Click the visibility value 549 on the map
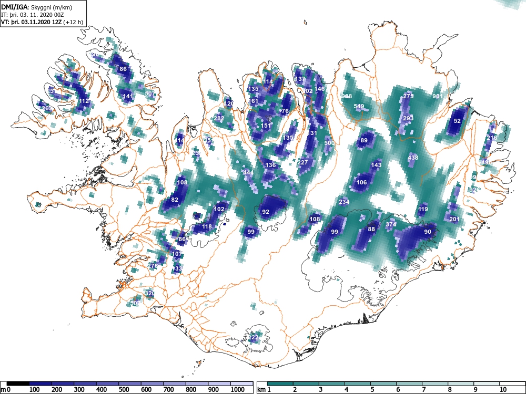This screenshot has height=394, width=526. (359, 106)
